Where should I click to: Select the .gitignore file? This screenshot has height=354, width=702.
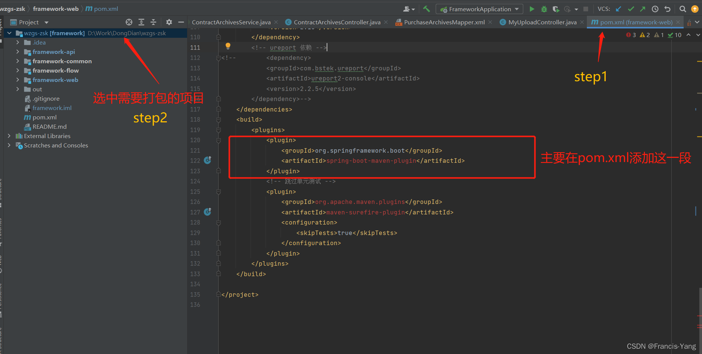coord(46,98)
